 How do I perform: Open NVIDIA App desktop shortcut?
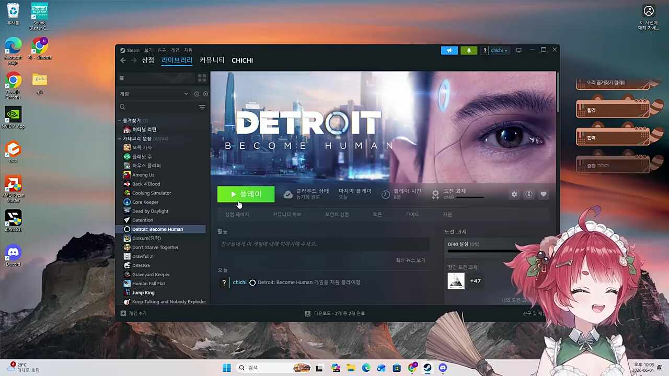click(x=13, y=118)
